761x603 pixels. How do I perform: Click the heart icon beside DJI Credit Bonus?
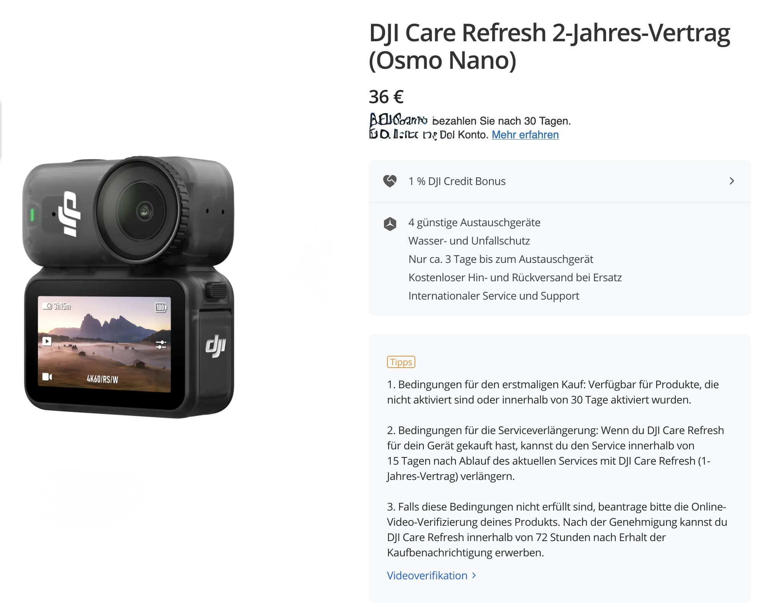pyautogui.click(x=390, y=181)
